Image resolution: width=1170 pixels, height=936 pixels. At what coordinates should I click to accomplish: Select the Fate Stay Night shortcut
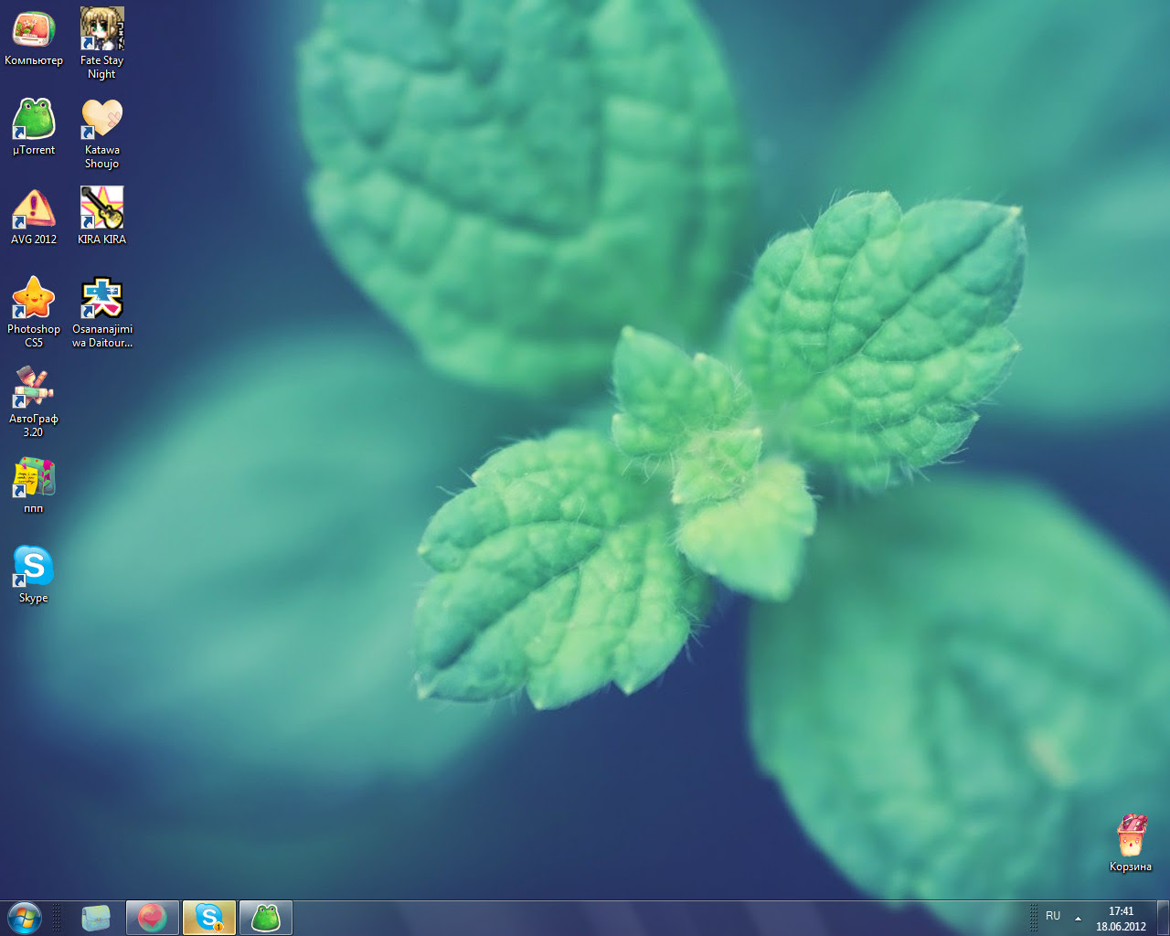101,44
